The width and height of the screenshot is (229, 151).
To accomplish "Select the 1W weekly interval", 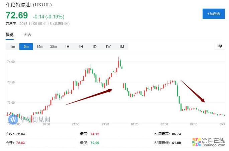I will (108, 47).
